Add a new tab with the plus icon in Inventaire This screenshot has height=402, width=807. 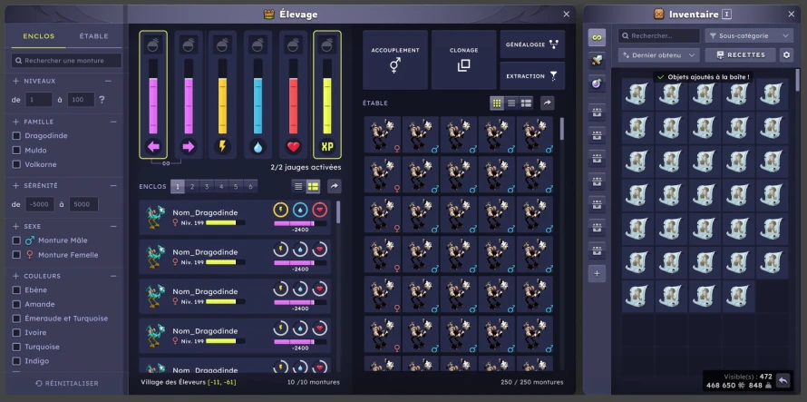click(x=597, y=274)
